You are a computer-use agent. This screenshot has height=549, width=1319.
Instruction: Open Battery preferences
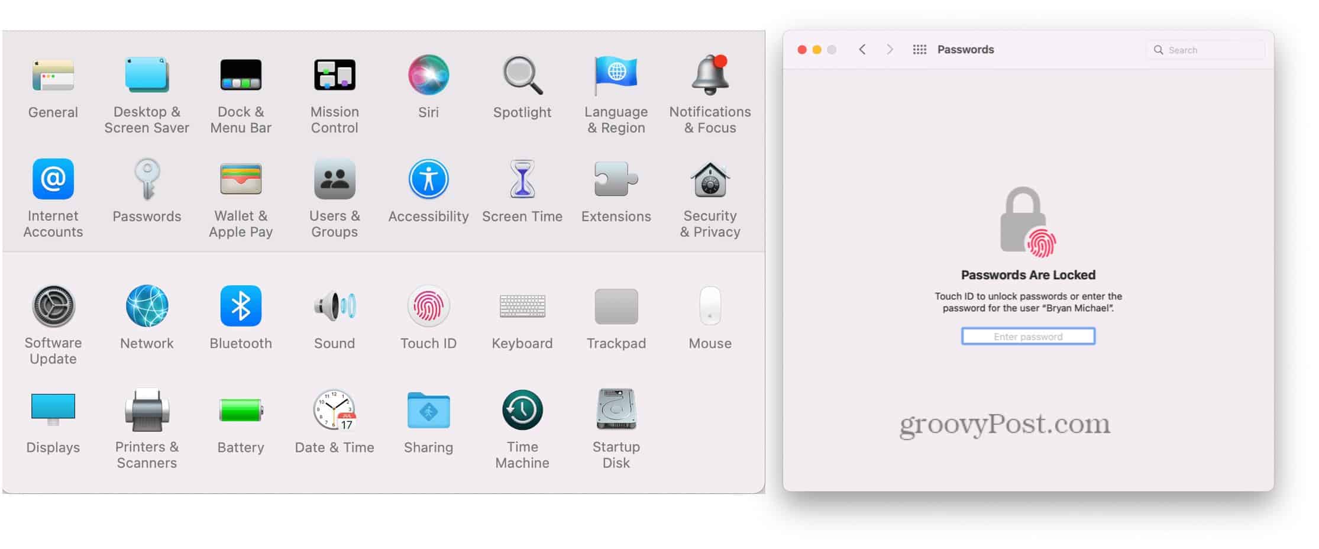point(241,409)
